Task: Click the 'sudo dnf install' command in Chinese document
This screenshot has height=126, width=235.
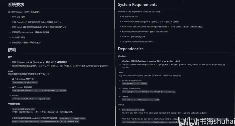Action: click(31, 99)
